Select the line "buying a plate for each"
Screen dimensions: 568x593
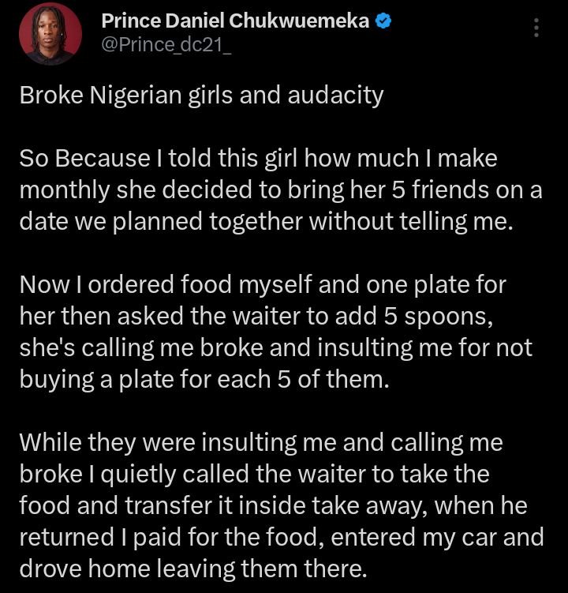click(x=204, y=379)
